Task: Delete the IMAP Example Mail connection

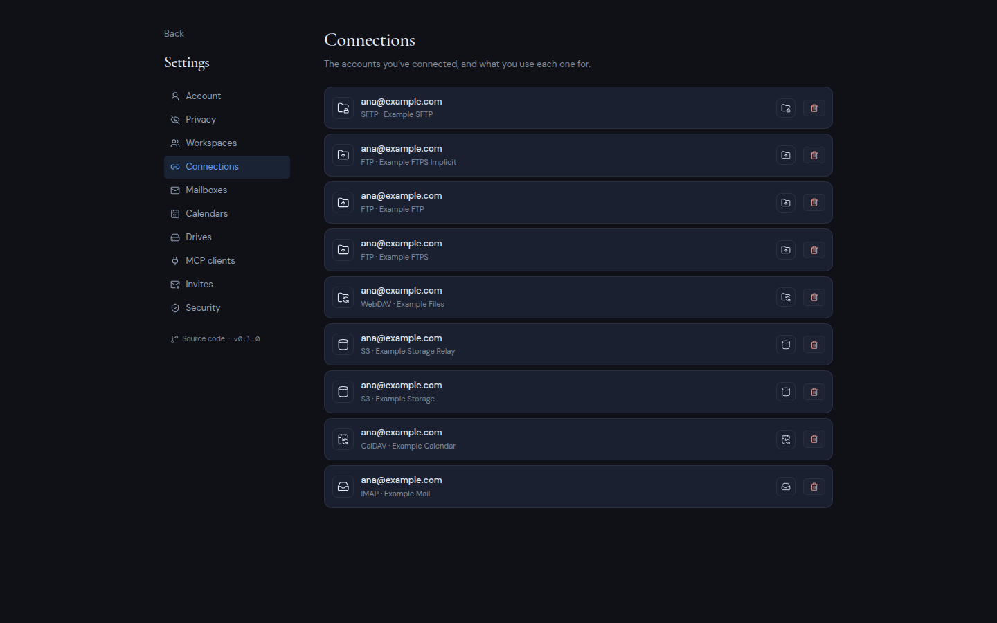Action: click(x=814, y=487)
